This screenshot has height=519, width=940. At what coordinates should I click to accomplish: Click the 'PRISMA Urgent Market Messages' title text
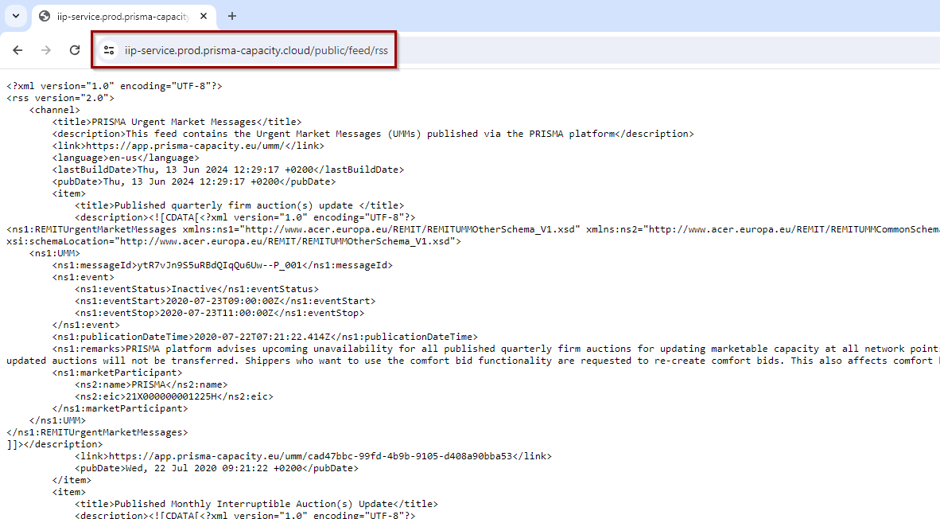click(174, 122)
